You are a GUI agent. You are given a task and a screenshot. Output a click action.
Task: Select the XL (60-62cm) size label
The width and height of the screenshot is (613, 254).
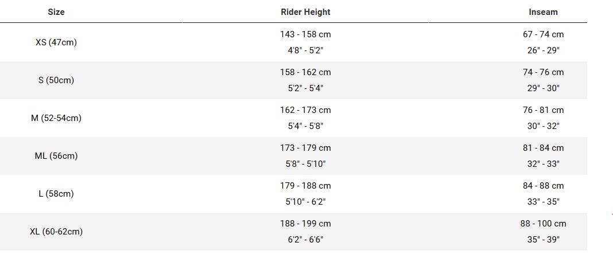coord(56,232)
